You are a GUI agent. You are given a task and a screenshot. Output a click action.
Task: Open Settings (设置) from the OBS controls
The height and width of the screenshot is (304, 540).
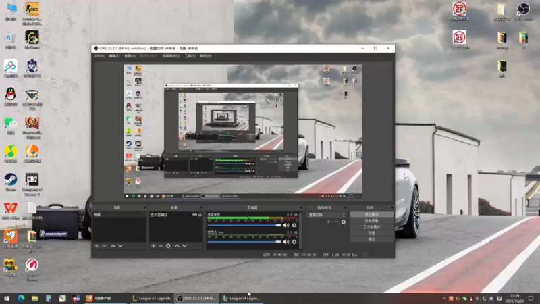click(372, 233)
